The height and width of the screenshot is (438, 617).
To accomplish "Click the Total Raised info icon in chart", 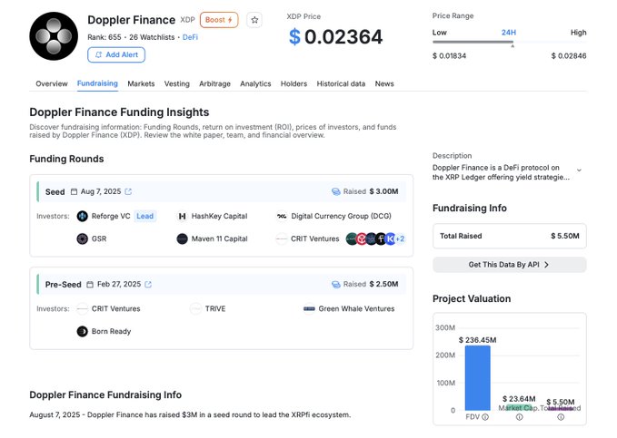I will coord(561,417).
